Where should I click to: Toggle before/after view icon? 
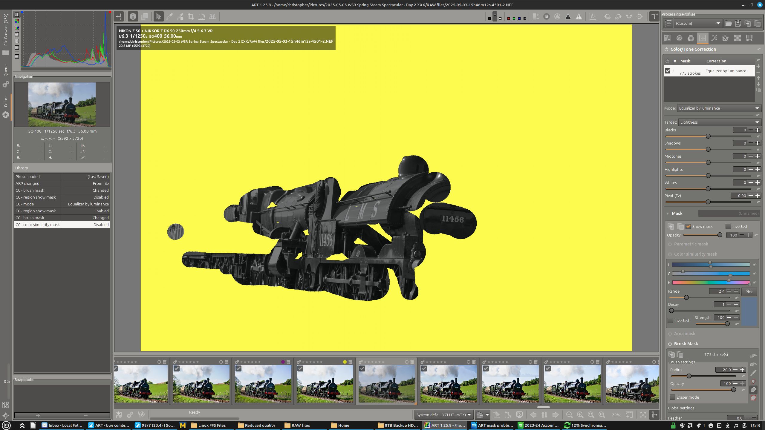pyautogui.click(x=144, y=16)
